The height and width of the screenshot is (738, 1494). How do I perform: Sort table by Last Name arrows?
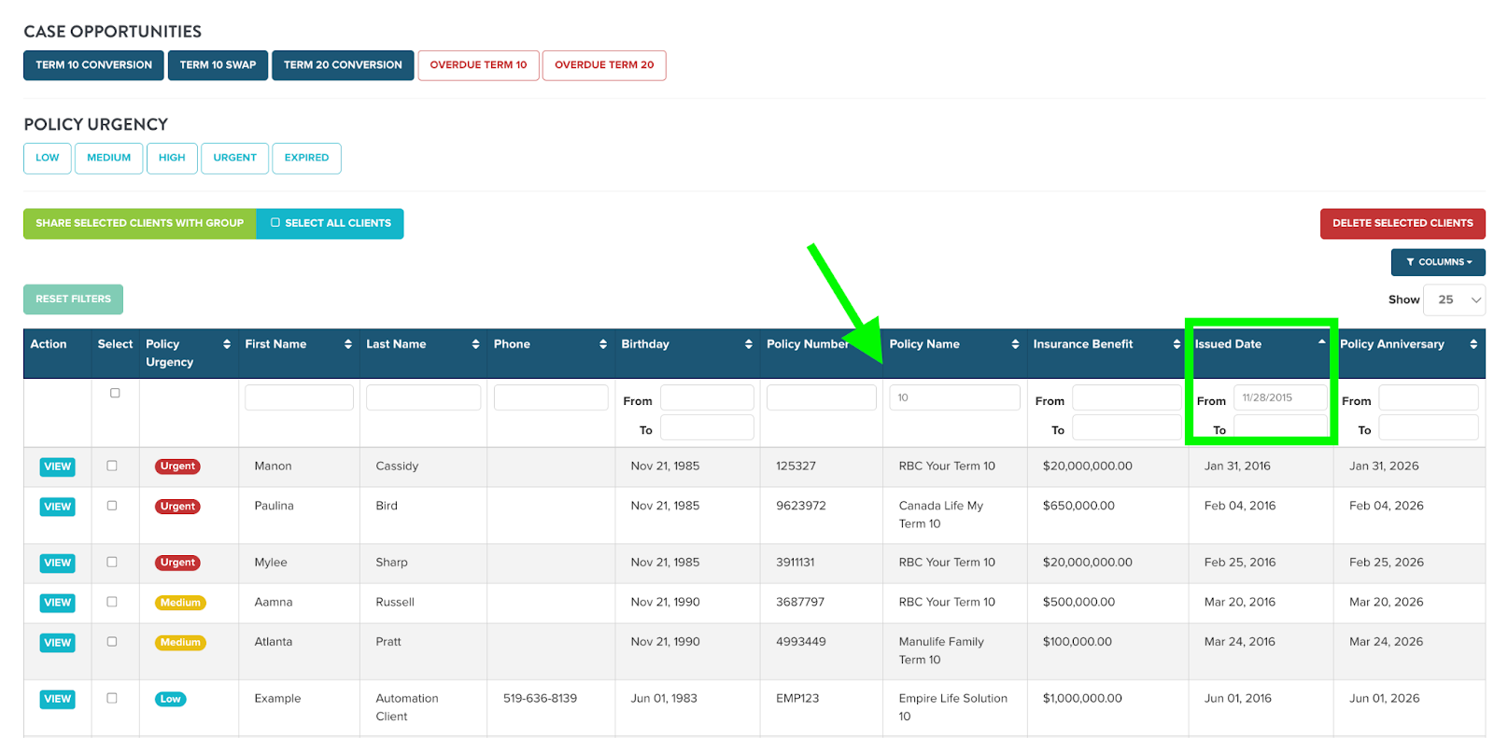click(475, 344)
